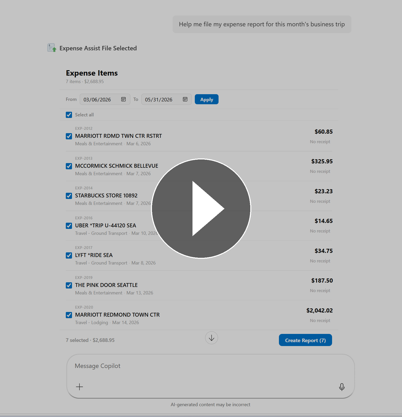The image size is (402, 417).
Task: Click the EXP-2017 expense ID
Action: (84, 247)
